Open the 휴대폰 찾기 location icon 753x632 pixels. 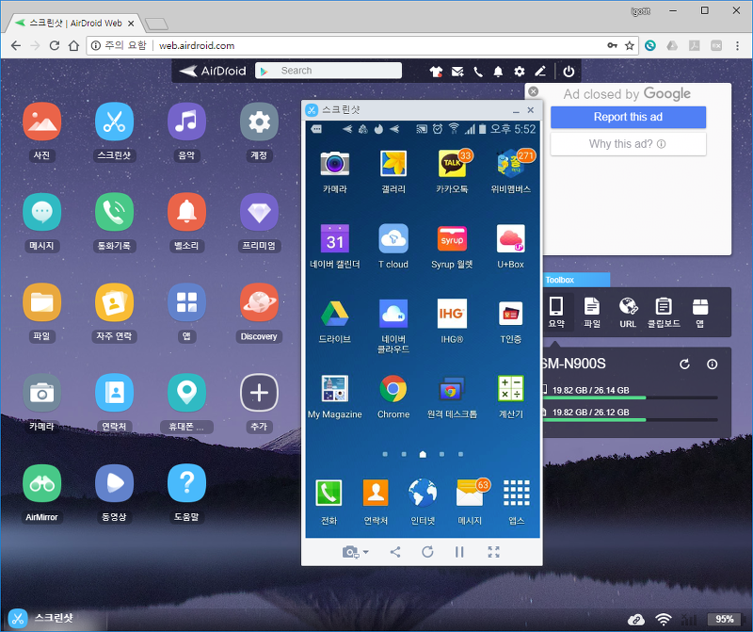point(186,393)
